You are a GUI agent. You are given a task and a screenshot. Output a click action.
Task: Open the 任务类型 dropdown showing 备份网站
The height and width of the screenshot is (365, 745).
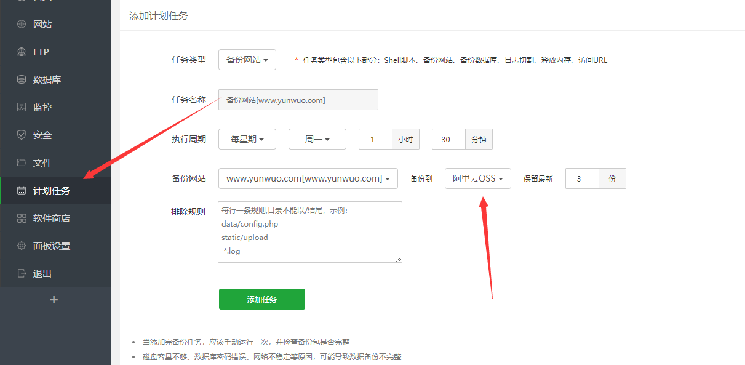tap(247, 60)
